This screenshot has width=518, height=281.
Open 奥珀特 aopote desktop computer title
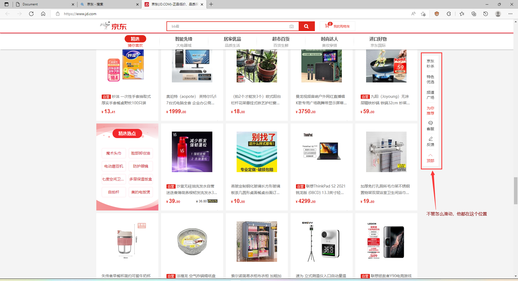[x=191, y=100]
